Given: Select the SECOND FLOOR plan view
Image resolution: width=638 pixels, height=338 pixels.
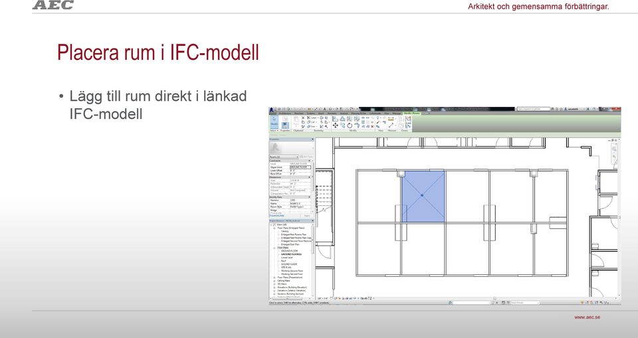Looking at the screenshot, I should pos(289,264).
